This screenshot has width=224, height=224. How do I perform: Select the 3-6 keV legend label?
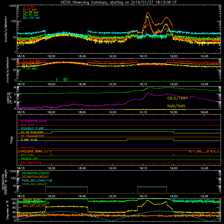[29, 7]
